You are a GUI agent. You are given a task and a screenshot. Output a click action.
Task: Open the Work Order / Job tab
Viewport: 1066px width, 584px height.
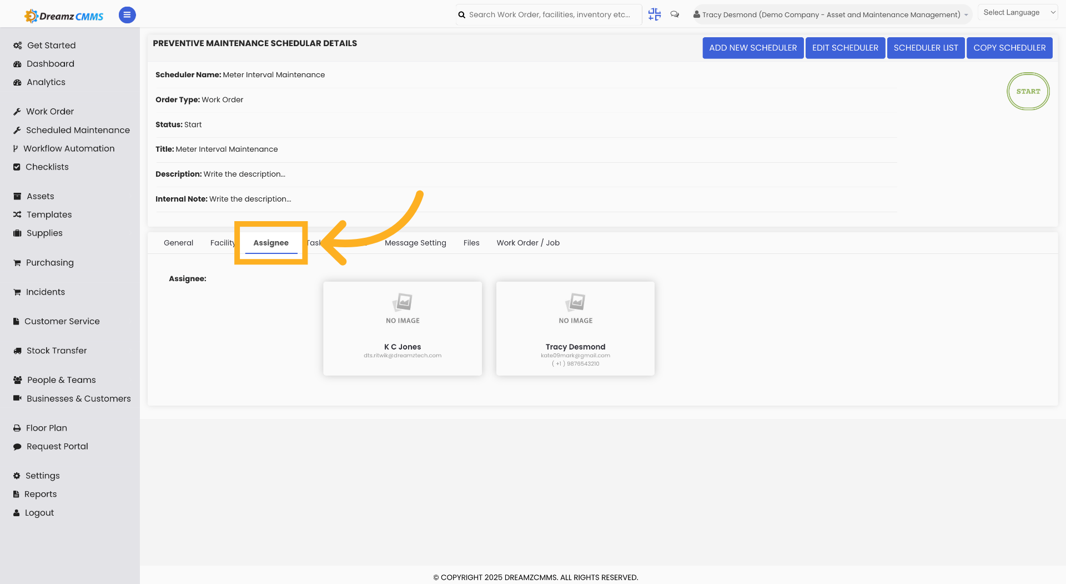click(528, 243)
